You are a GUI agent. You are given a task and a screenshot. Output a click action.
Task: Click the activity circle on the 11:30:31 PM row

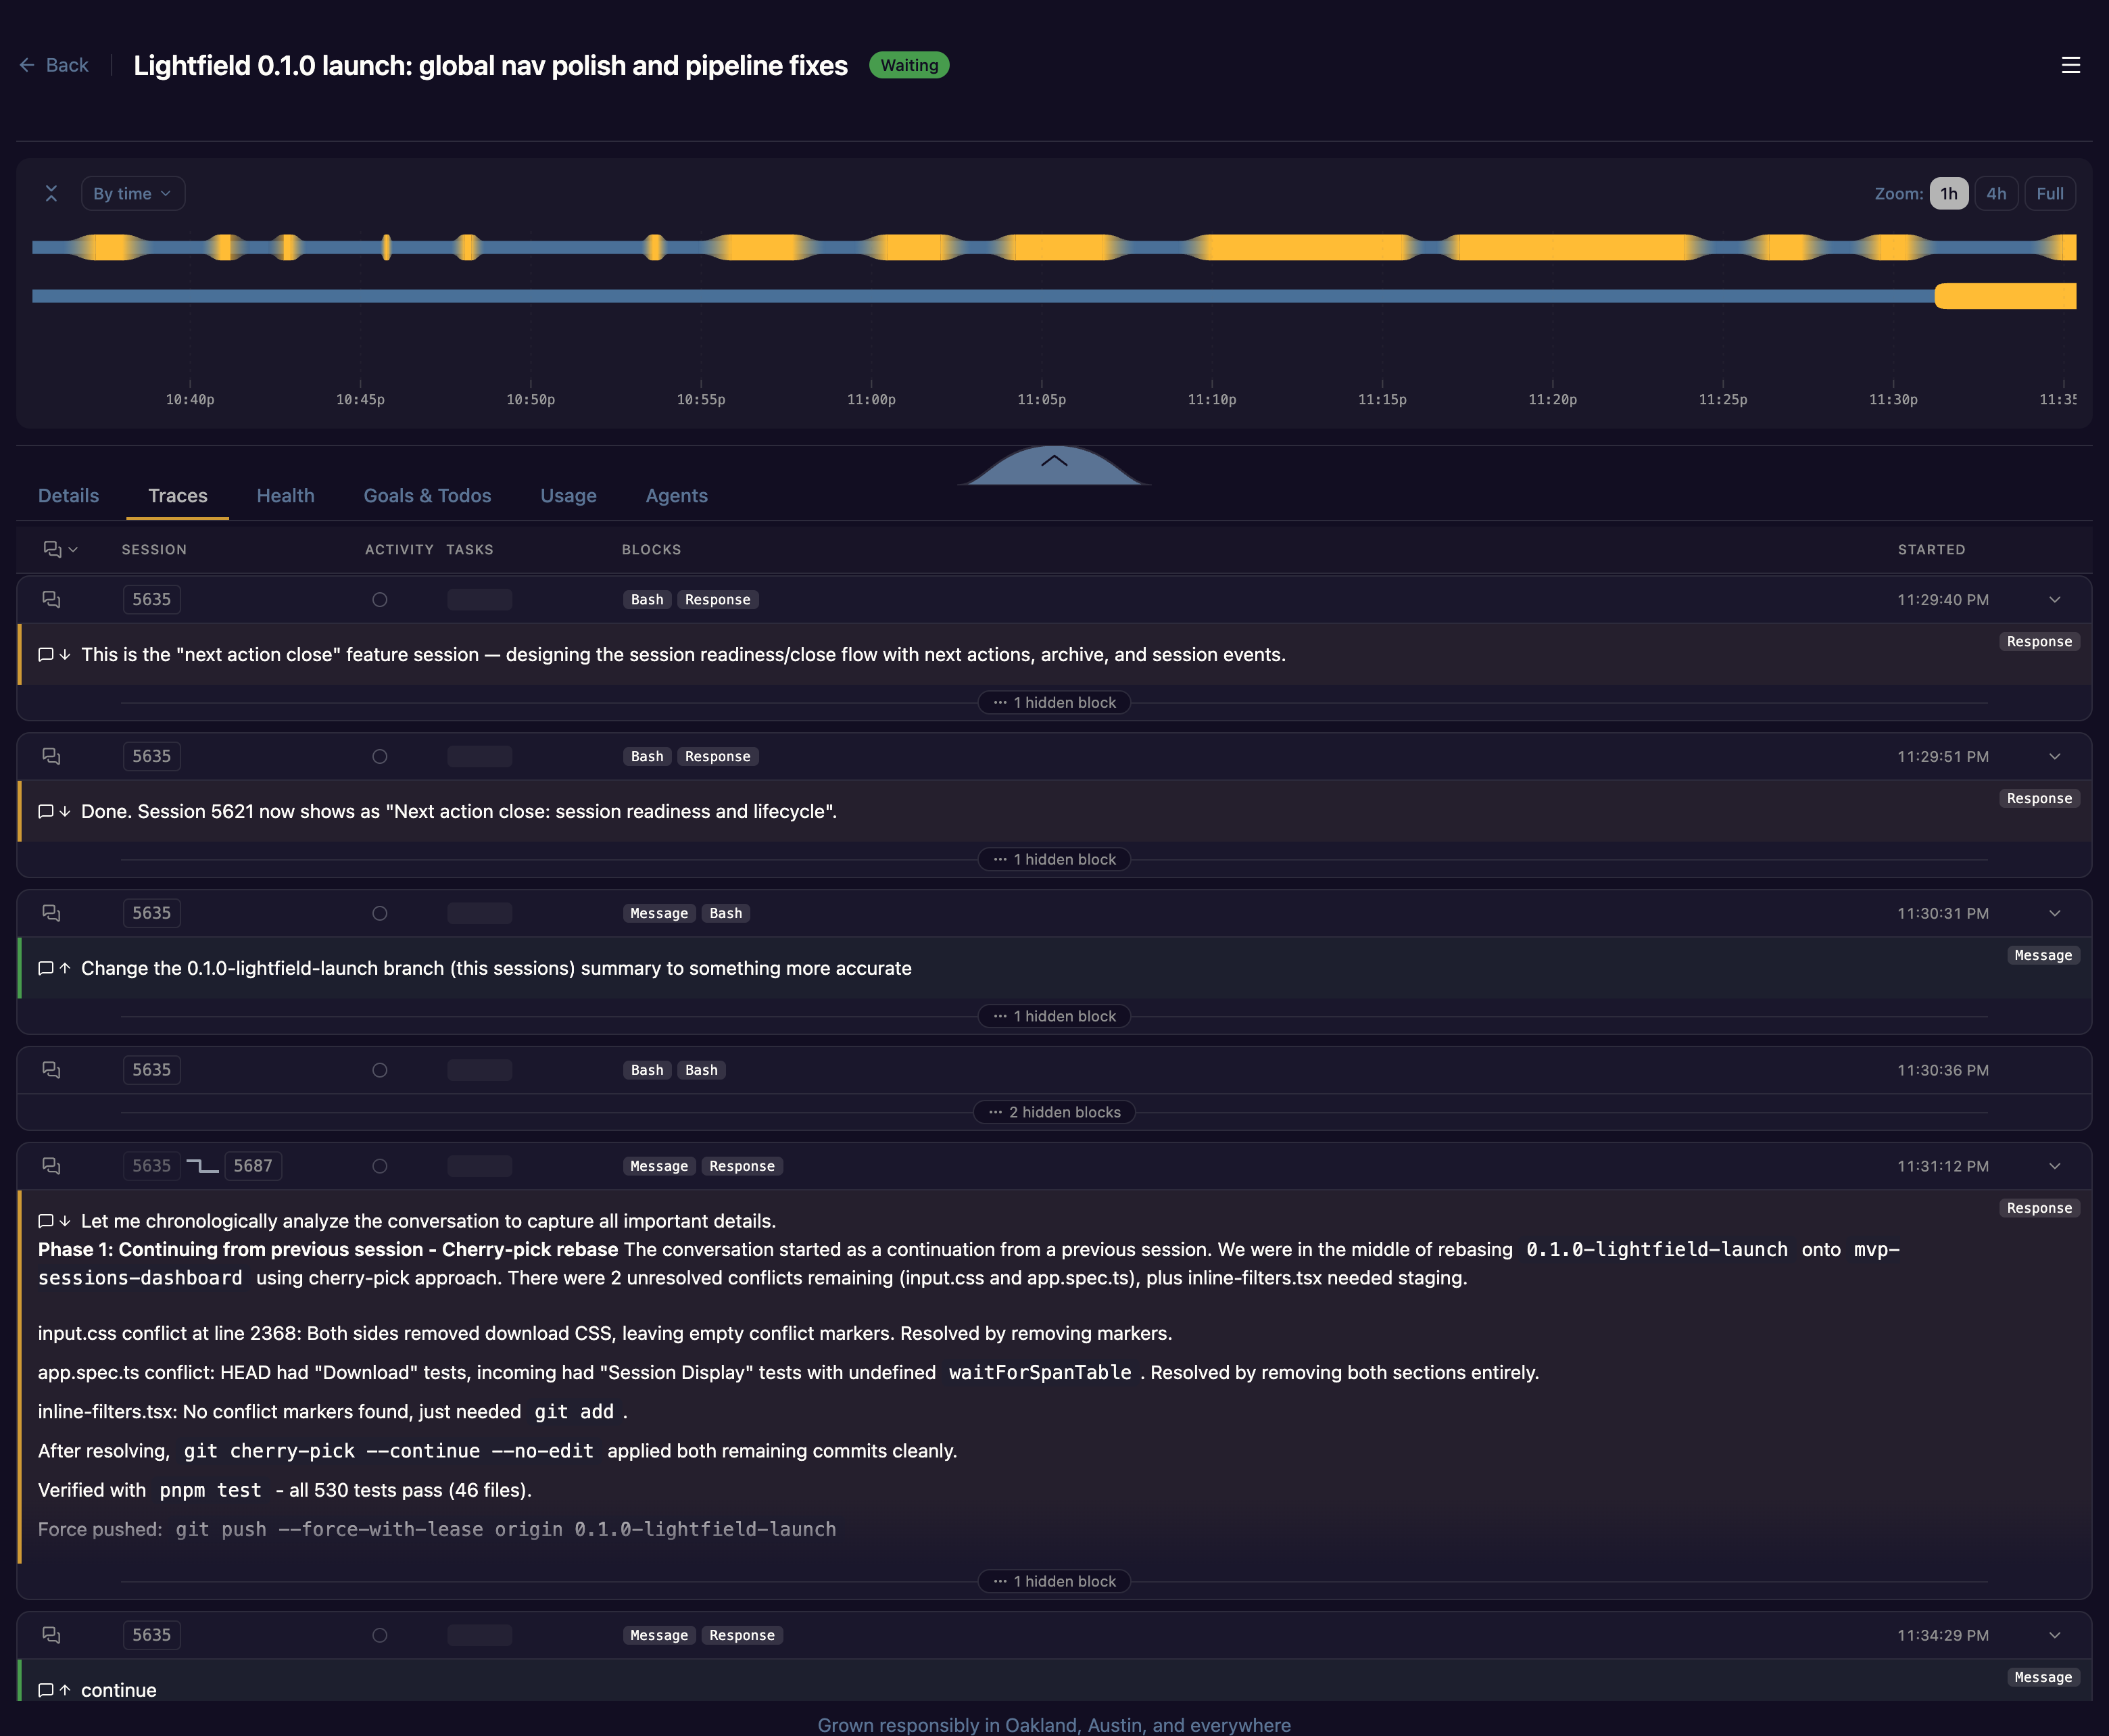[x=380, y=912]
